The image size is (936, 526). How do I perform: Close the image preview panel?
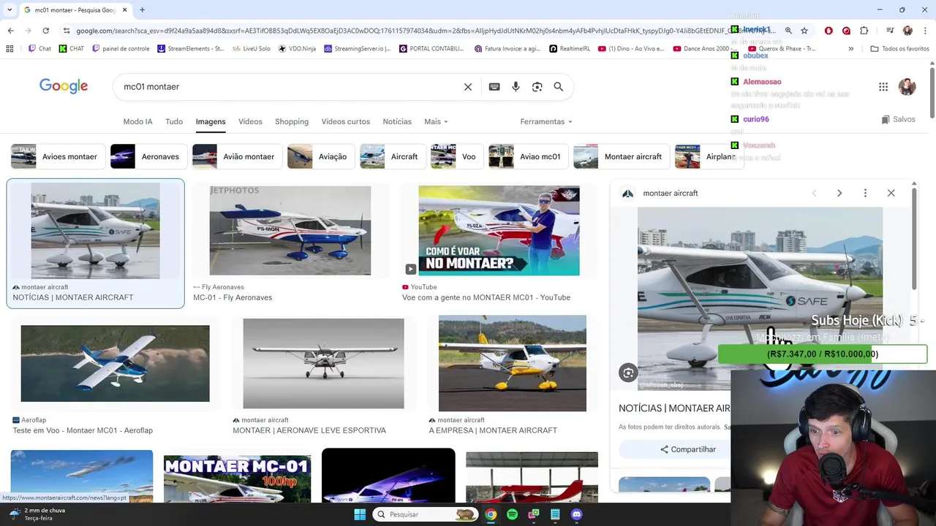[x=891, y=193]
